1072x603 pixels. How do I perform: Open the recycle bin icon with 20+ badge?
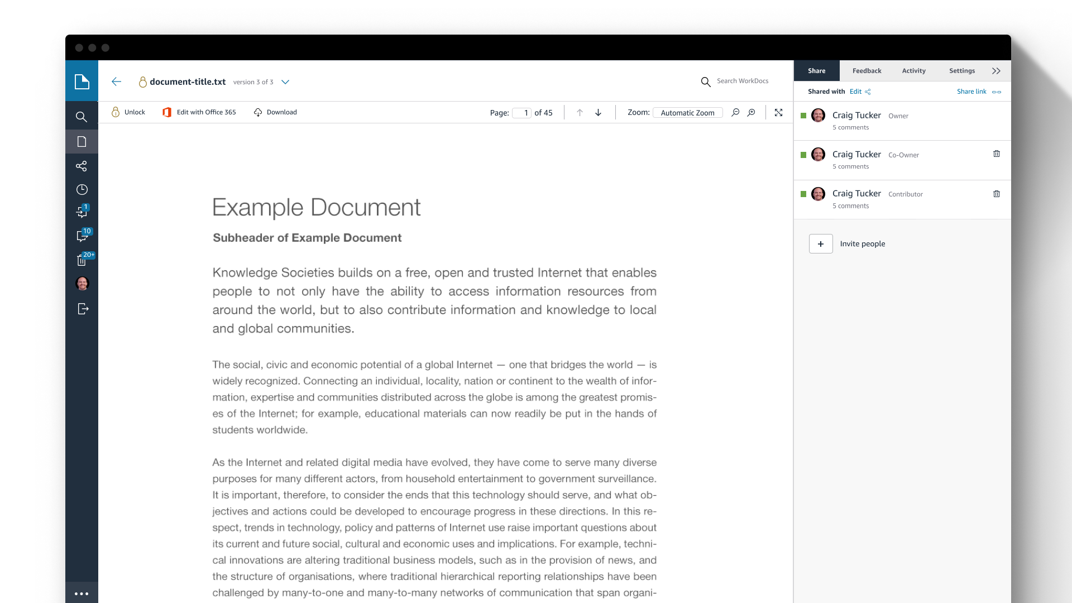click(82, 260)
